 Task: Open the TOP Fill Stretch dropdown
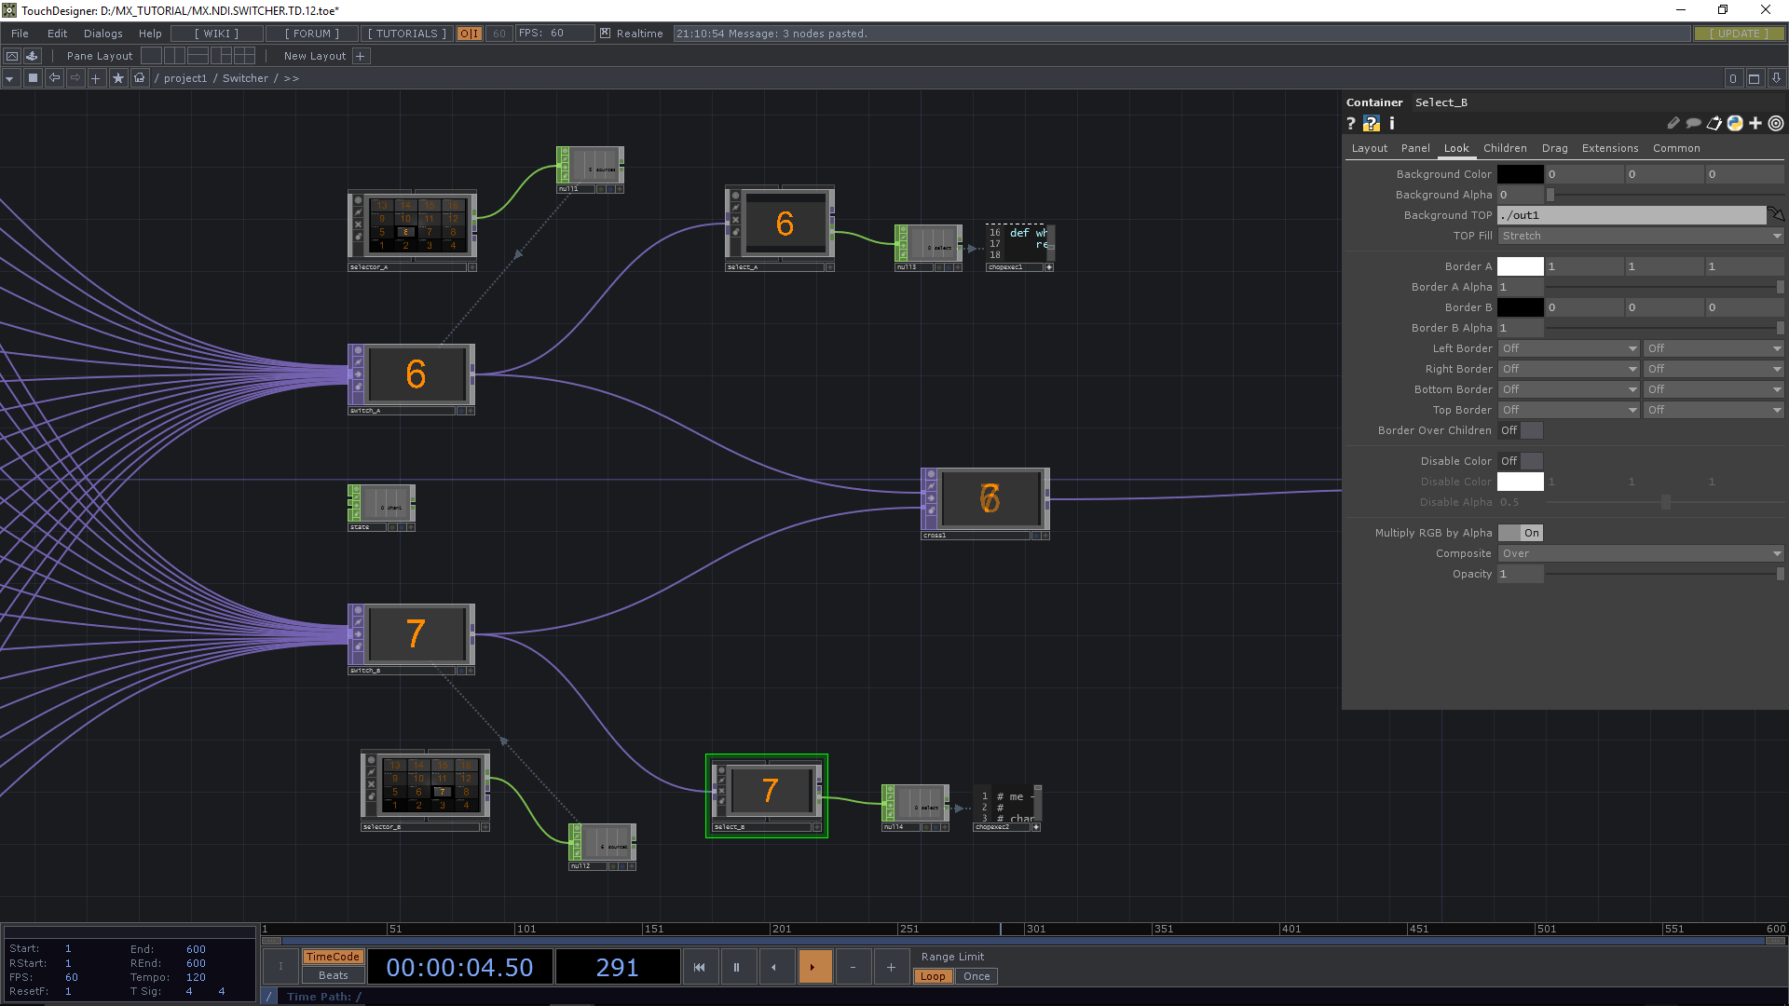pyautogui.click(x=1641, y=236)
